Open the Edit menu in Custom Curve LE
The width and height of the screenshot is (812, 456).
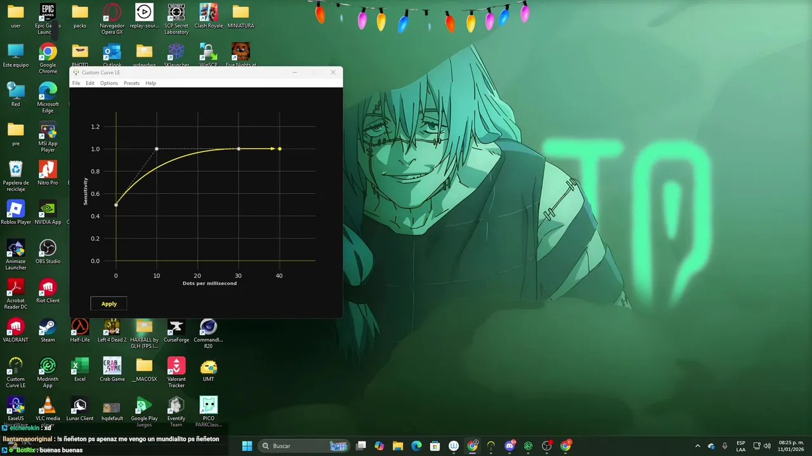tap(90, 83)
